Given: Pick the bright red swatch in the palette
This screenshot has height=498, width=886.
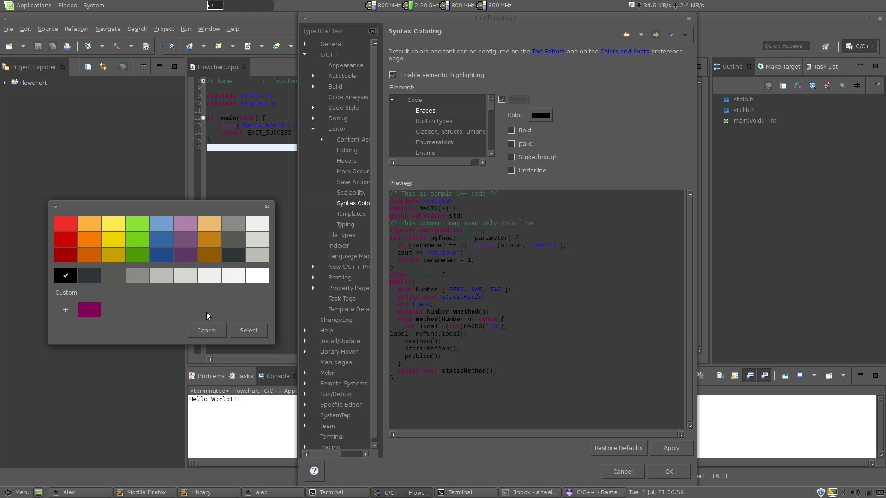Looking at the screenshot, I should 66,224.
